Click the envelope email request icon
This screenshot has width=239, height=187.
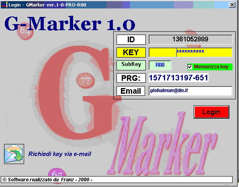(14, 154)
